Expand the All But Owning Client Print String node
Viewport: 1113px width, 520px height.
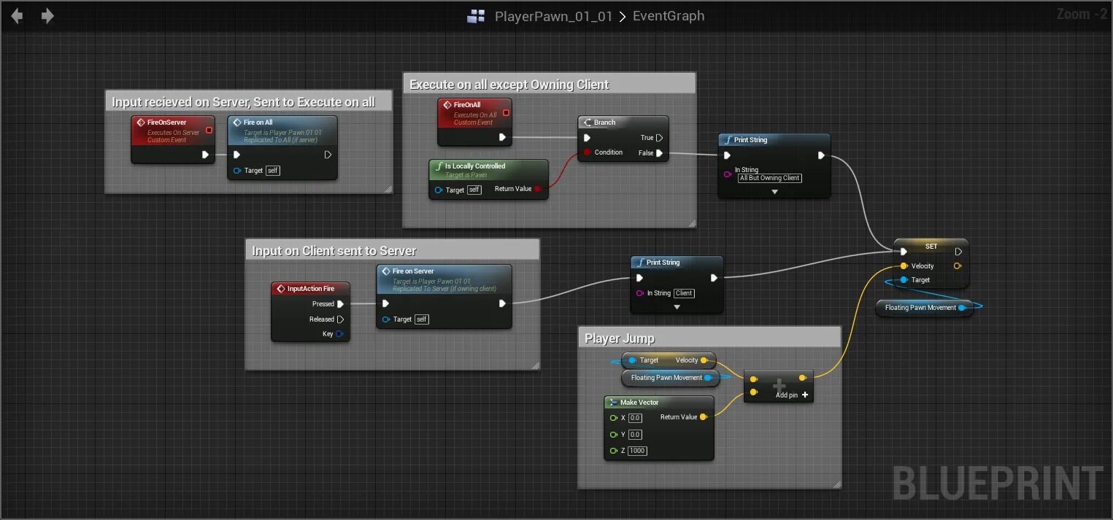tap(774, 192)
